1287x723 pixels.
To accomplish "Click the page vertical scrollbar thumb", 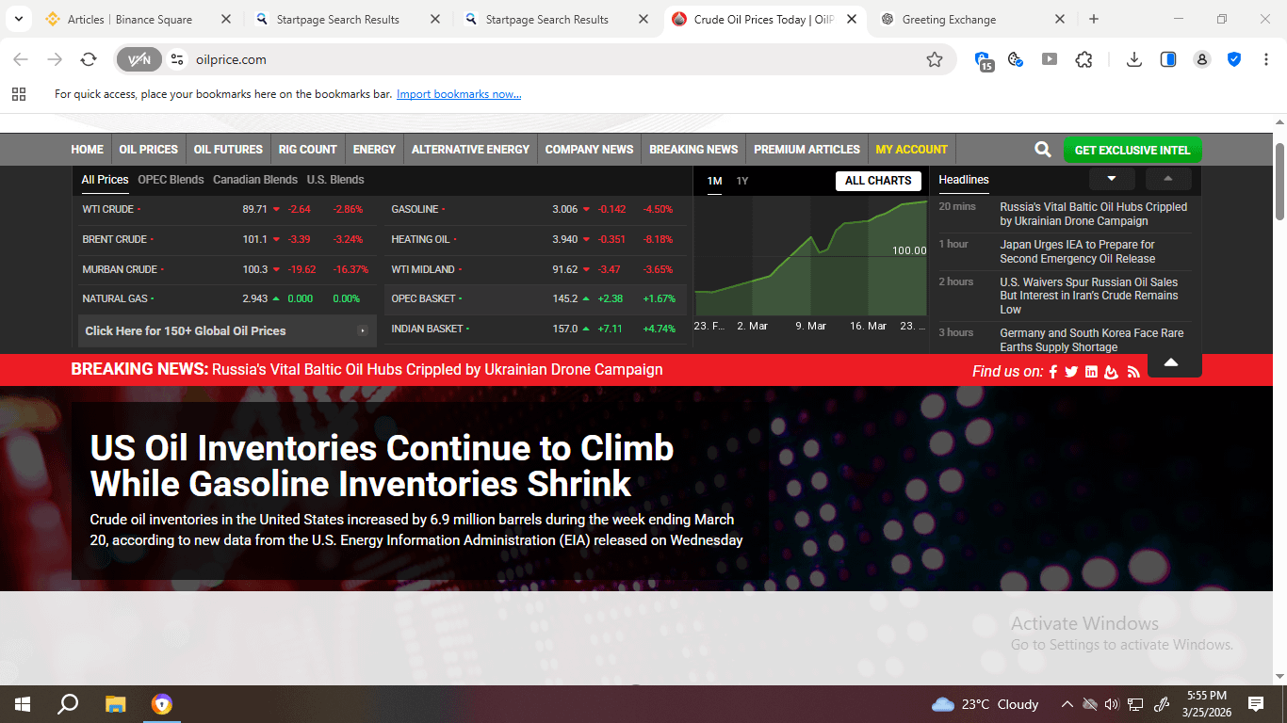I will point(1279,181).
